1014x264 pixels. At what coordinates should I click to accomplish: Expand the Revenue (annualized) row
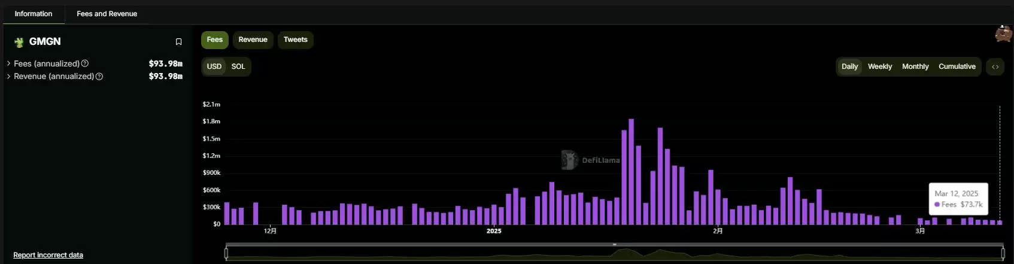(8, 77)
